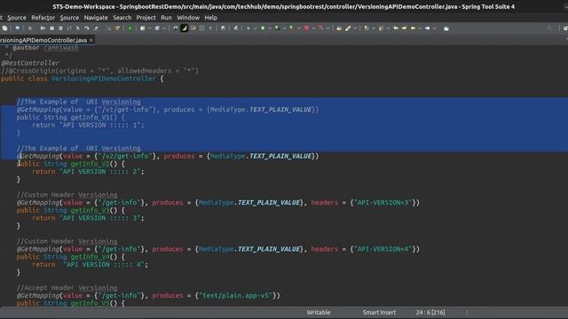Open the Help menu
Screen dimensions: 568x319
point(210,18)
